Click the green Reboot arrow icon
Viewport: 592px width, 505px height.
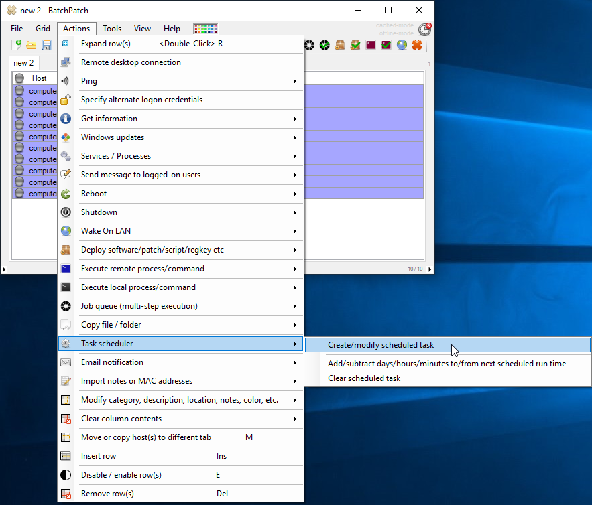pos(66,194)
